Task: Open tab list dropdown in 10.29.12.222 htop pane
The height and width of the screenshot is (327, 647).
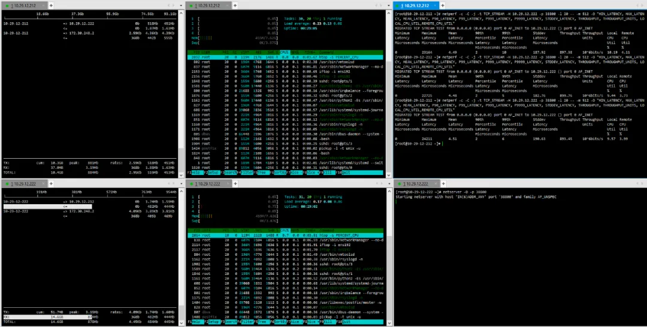Action: click(389, 183)
